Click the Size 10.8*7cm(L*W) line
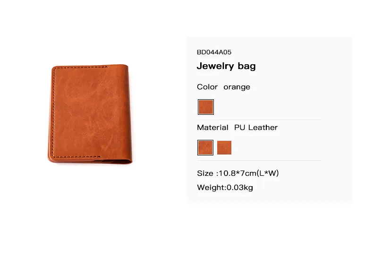The image size is (373, 266). [238, 173]
